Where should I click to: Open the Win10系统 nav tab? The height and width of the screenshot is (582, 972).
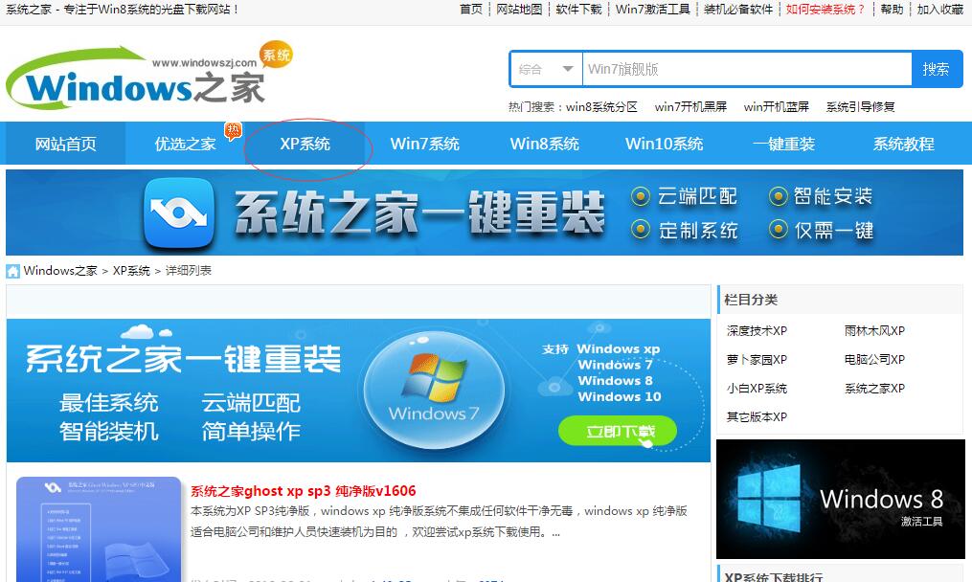click(x=664, y=144)
